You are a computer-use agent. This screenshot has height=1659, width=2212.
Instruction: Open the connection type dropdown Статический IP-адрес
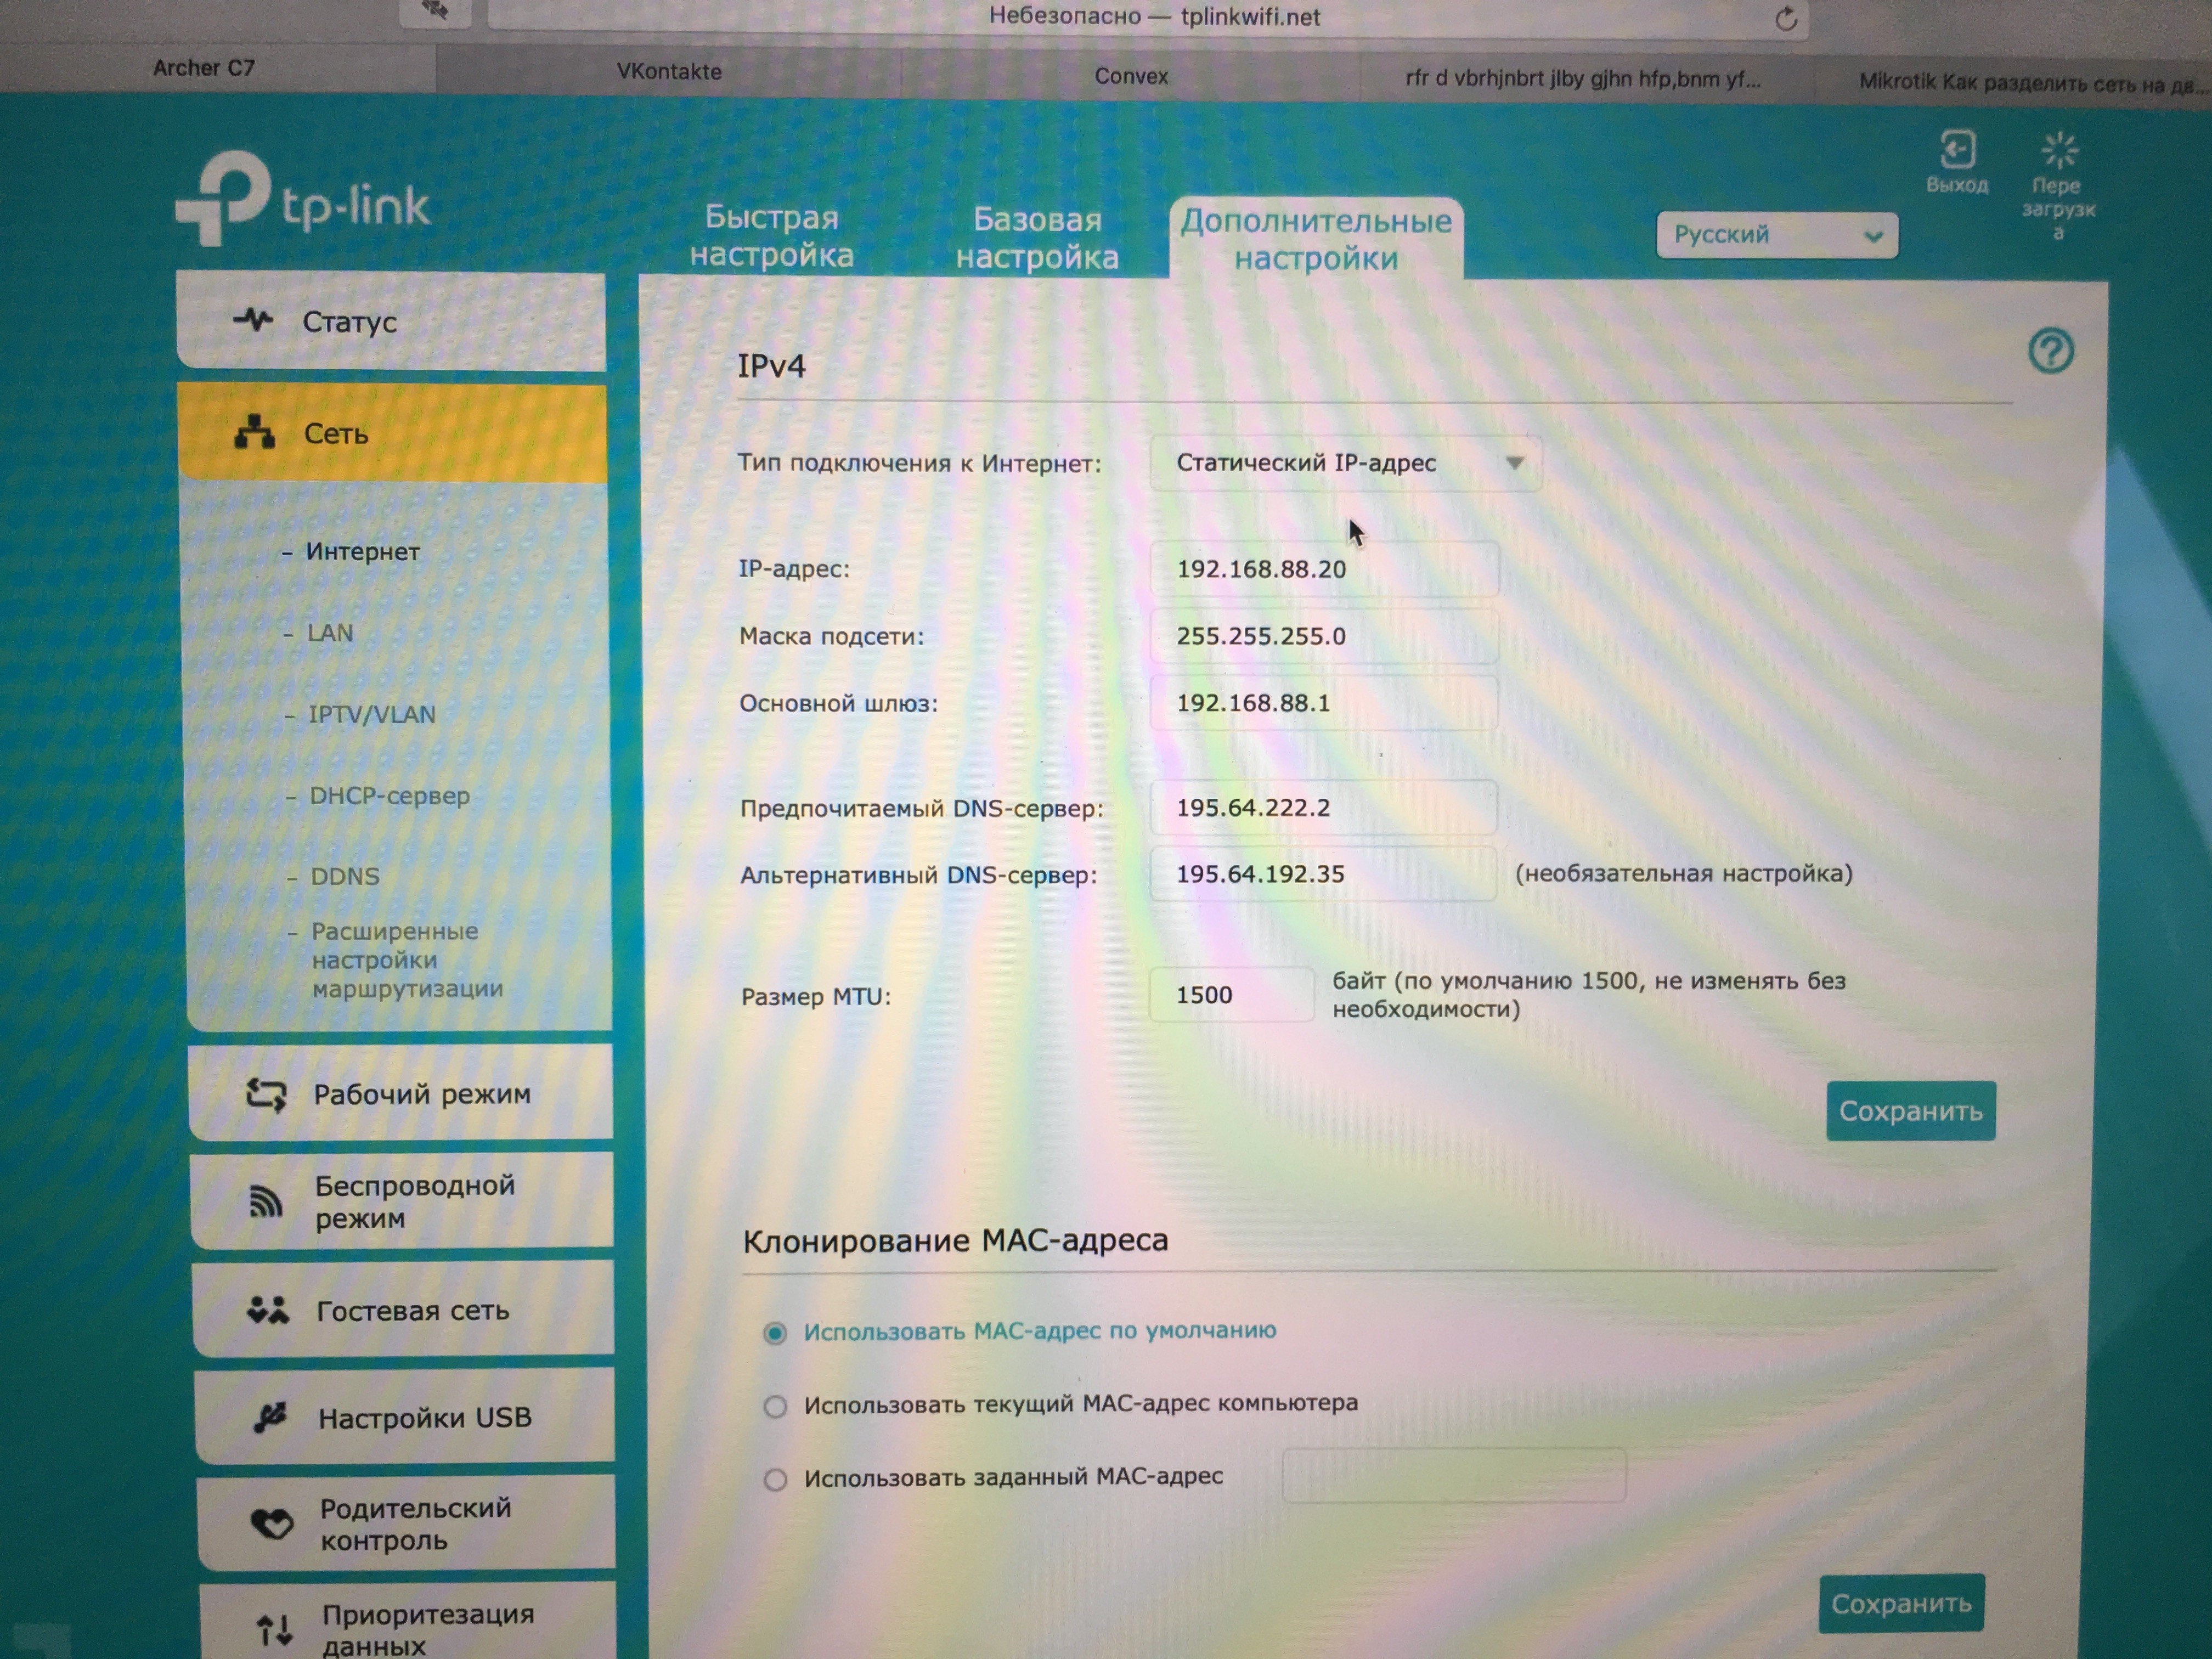pos(1345,463)
